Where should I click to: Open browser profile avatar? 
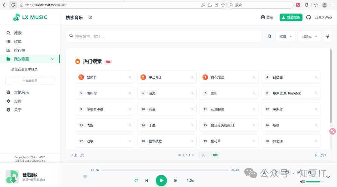click(325, 5)
